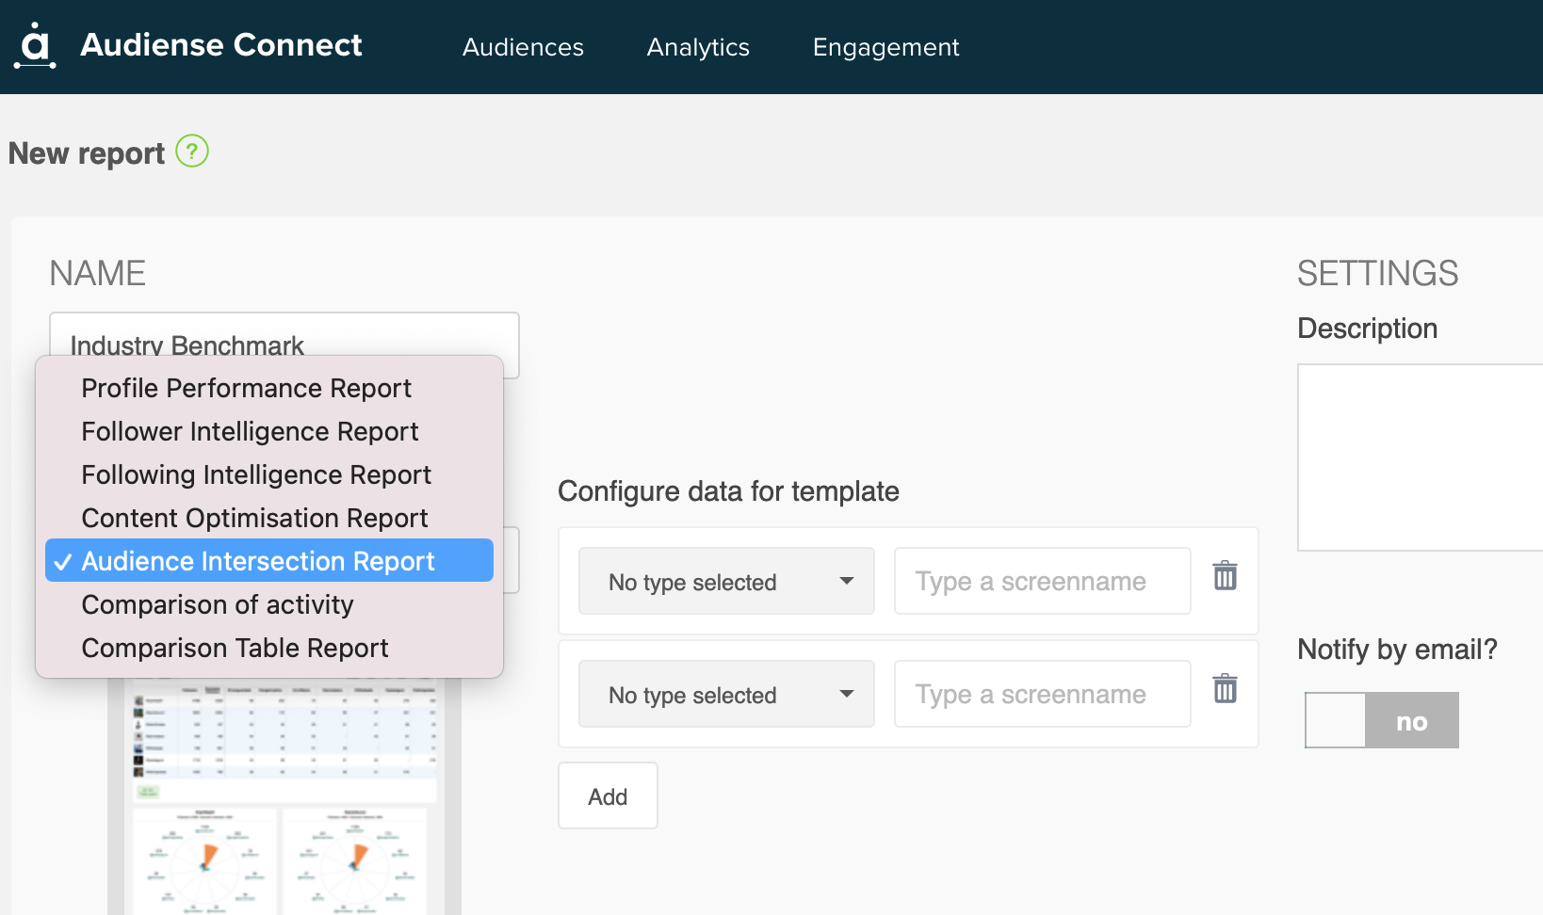Image resolution: width=1543 pixels, height=915 pixels.
Task: Click the Industry Benchmark name field
Action: click(x=284, y=334)
